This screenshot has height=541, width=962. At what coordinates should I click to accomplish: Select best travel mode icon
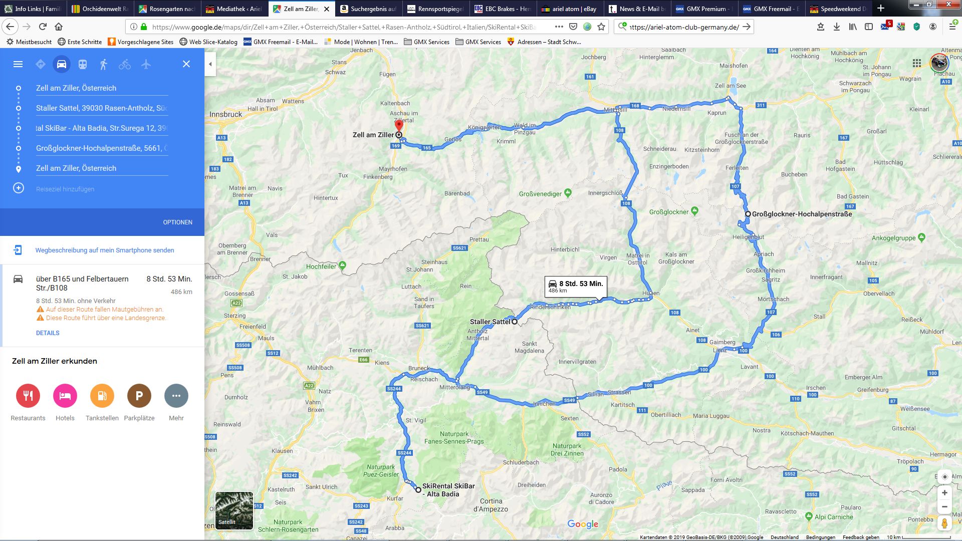41,64
